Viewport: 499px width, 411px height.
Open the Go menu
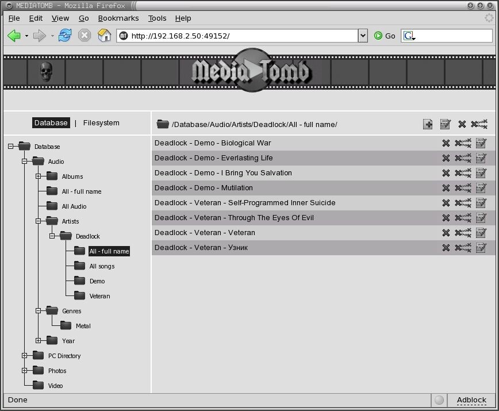coord(84,18)
